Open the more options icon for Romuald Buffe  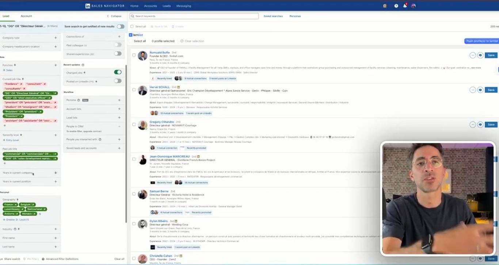(x=473, y=55)
